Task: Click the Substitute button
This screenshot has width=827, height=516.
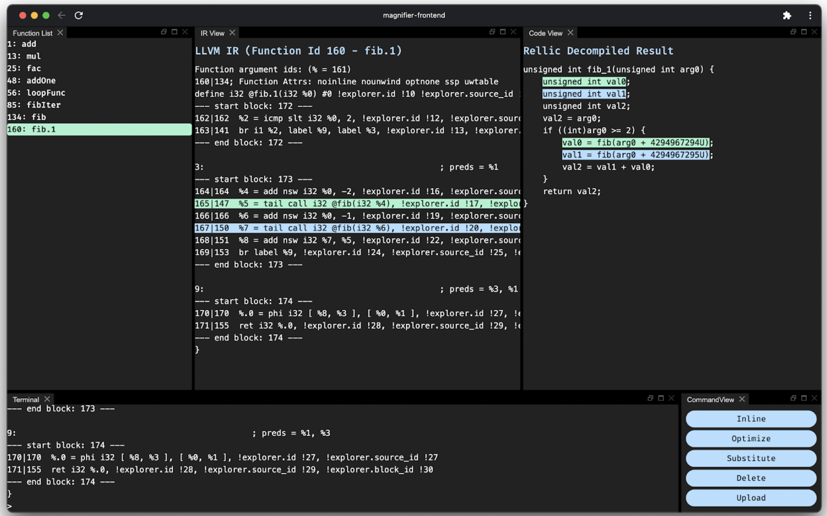Action: click(751, 458)
